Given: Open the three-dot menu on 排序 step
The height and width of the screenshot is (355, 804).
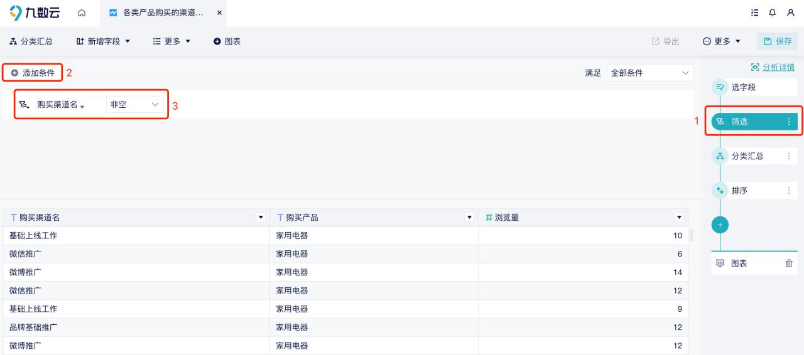Looking at the screenshot, I should 789,191.
